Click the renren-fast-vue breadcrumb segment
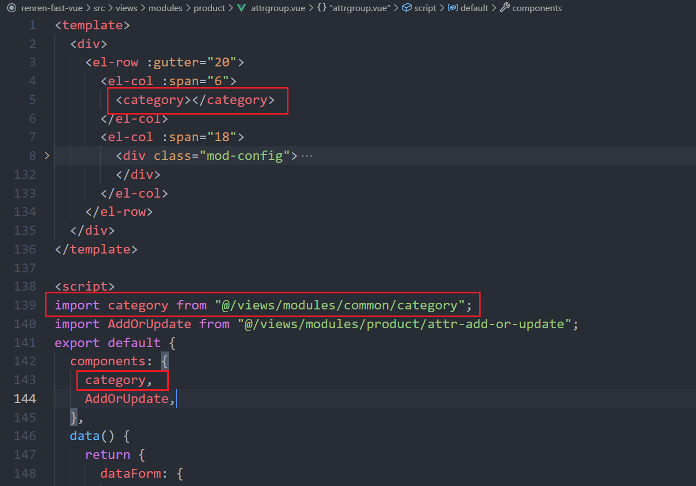 click(x=51, y=8)
